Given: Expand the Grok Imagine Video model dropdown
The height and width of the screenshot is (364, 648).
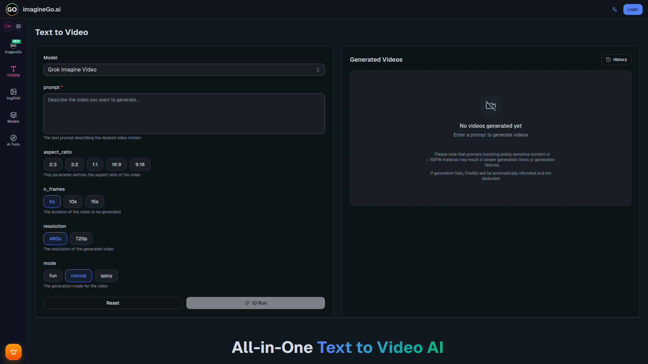Looking at the screenshot, I should click(x=184, y=70).
